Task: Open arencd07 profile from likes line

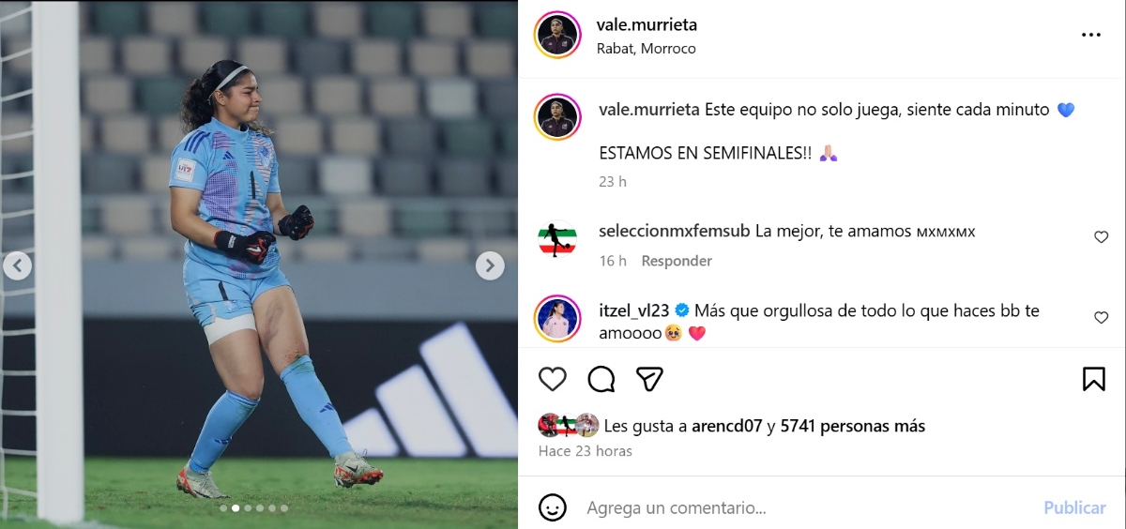Action: click(x=727, y=426)
